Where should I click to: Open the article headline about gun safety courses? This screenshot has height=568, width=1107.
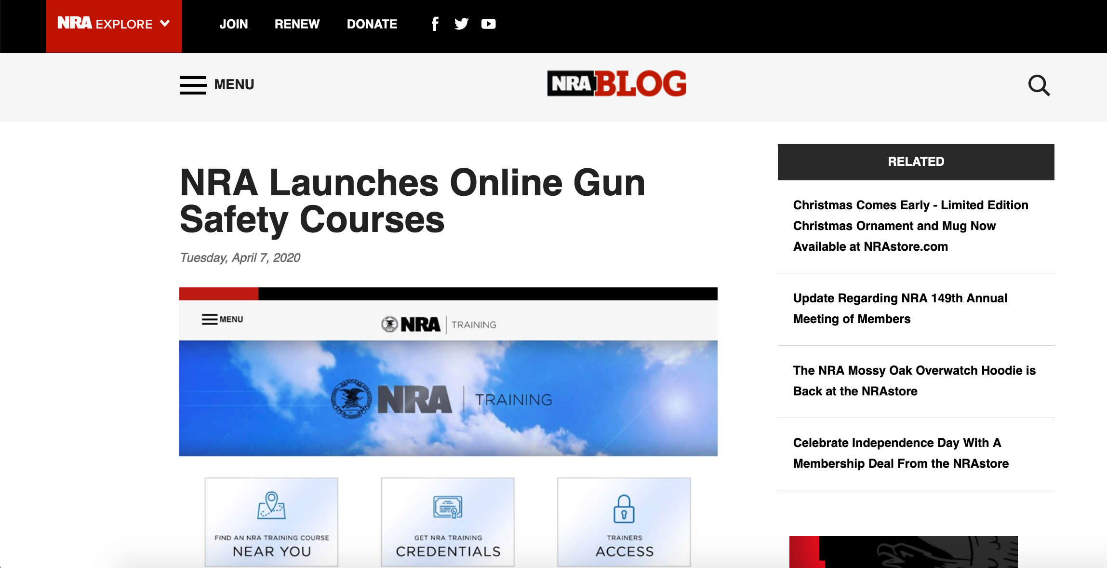tap(413, 201)
